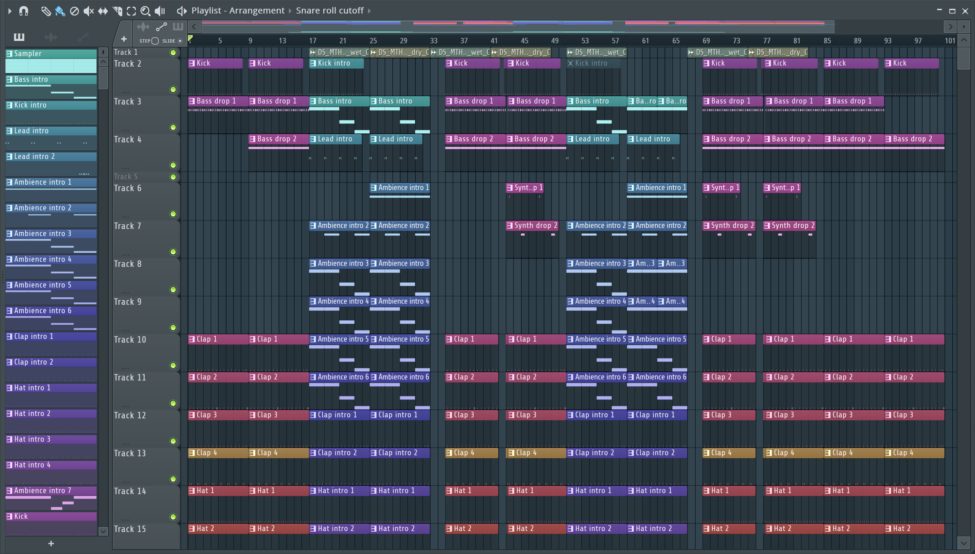Select the Paint brush tool
Image resolution: width=975 pixels, height=554 pixels.
pyautogui.click(x=60, y=11)
